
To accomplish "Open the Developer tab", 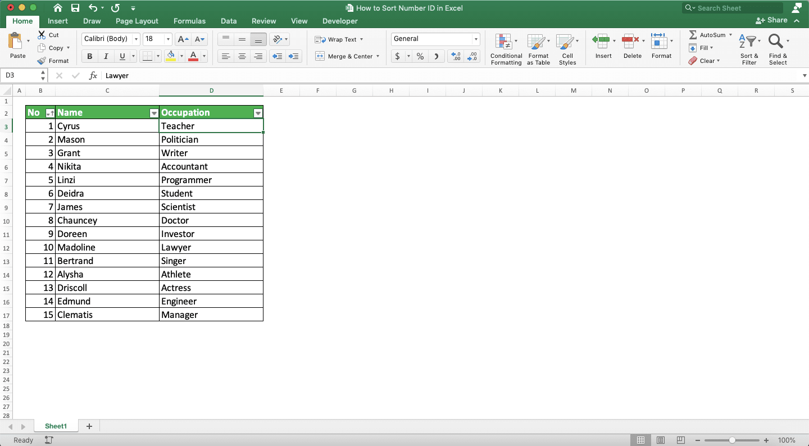I will click(340, 21).
